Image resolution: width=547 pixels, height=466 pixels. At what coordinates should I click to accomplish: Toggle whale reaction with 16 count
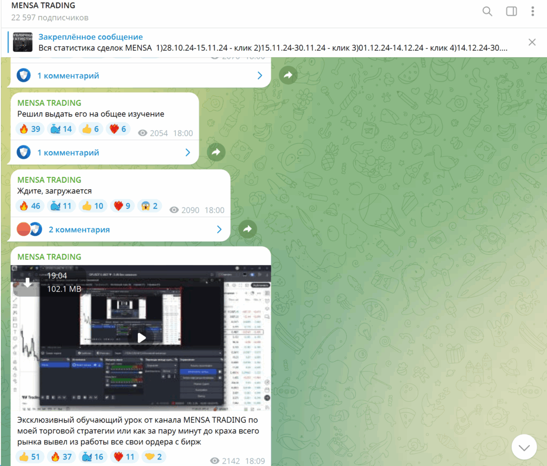pyautogui.click(x=93, y=456)
